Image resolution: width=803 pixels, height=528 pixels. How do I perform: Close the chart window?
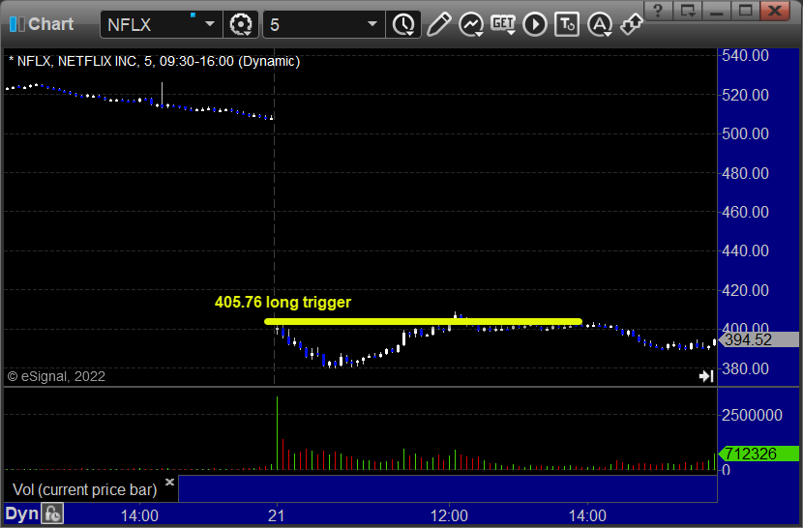[775, 11]
